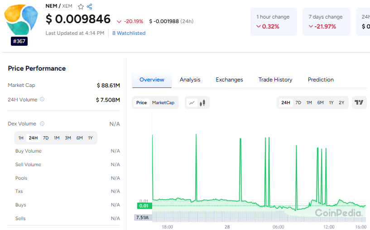Click the share icon next to NEM / XEM
Viewport: 370px width, 230px height.
pyautogui.click(x=89, y=7)
